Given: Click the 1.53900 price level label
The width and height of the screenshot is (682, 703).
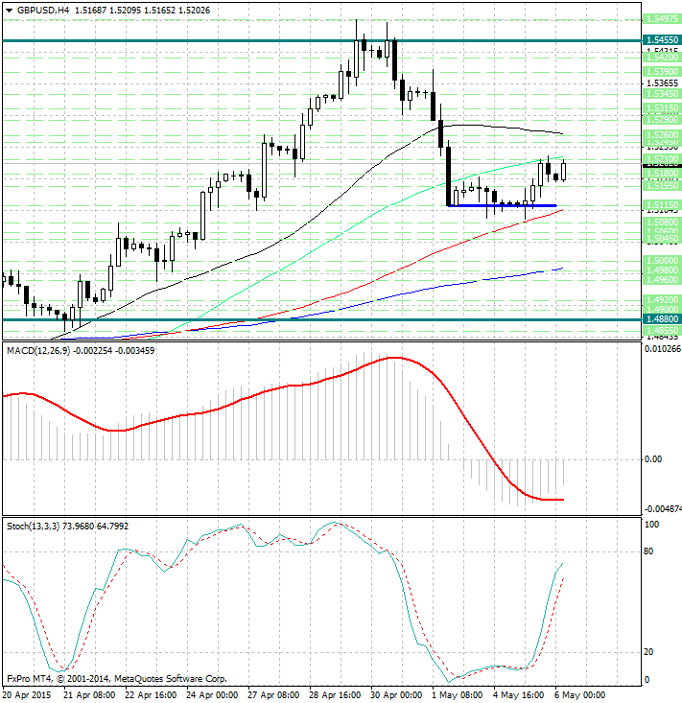Looking at the screenshot, I should coord(663,72).
